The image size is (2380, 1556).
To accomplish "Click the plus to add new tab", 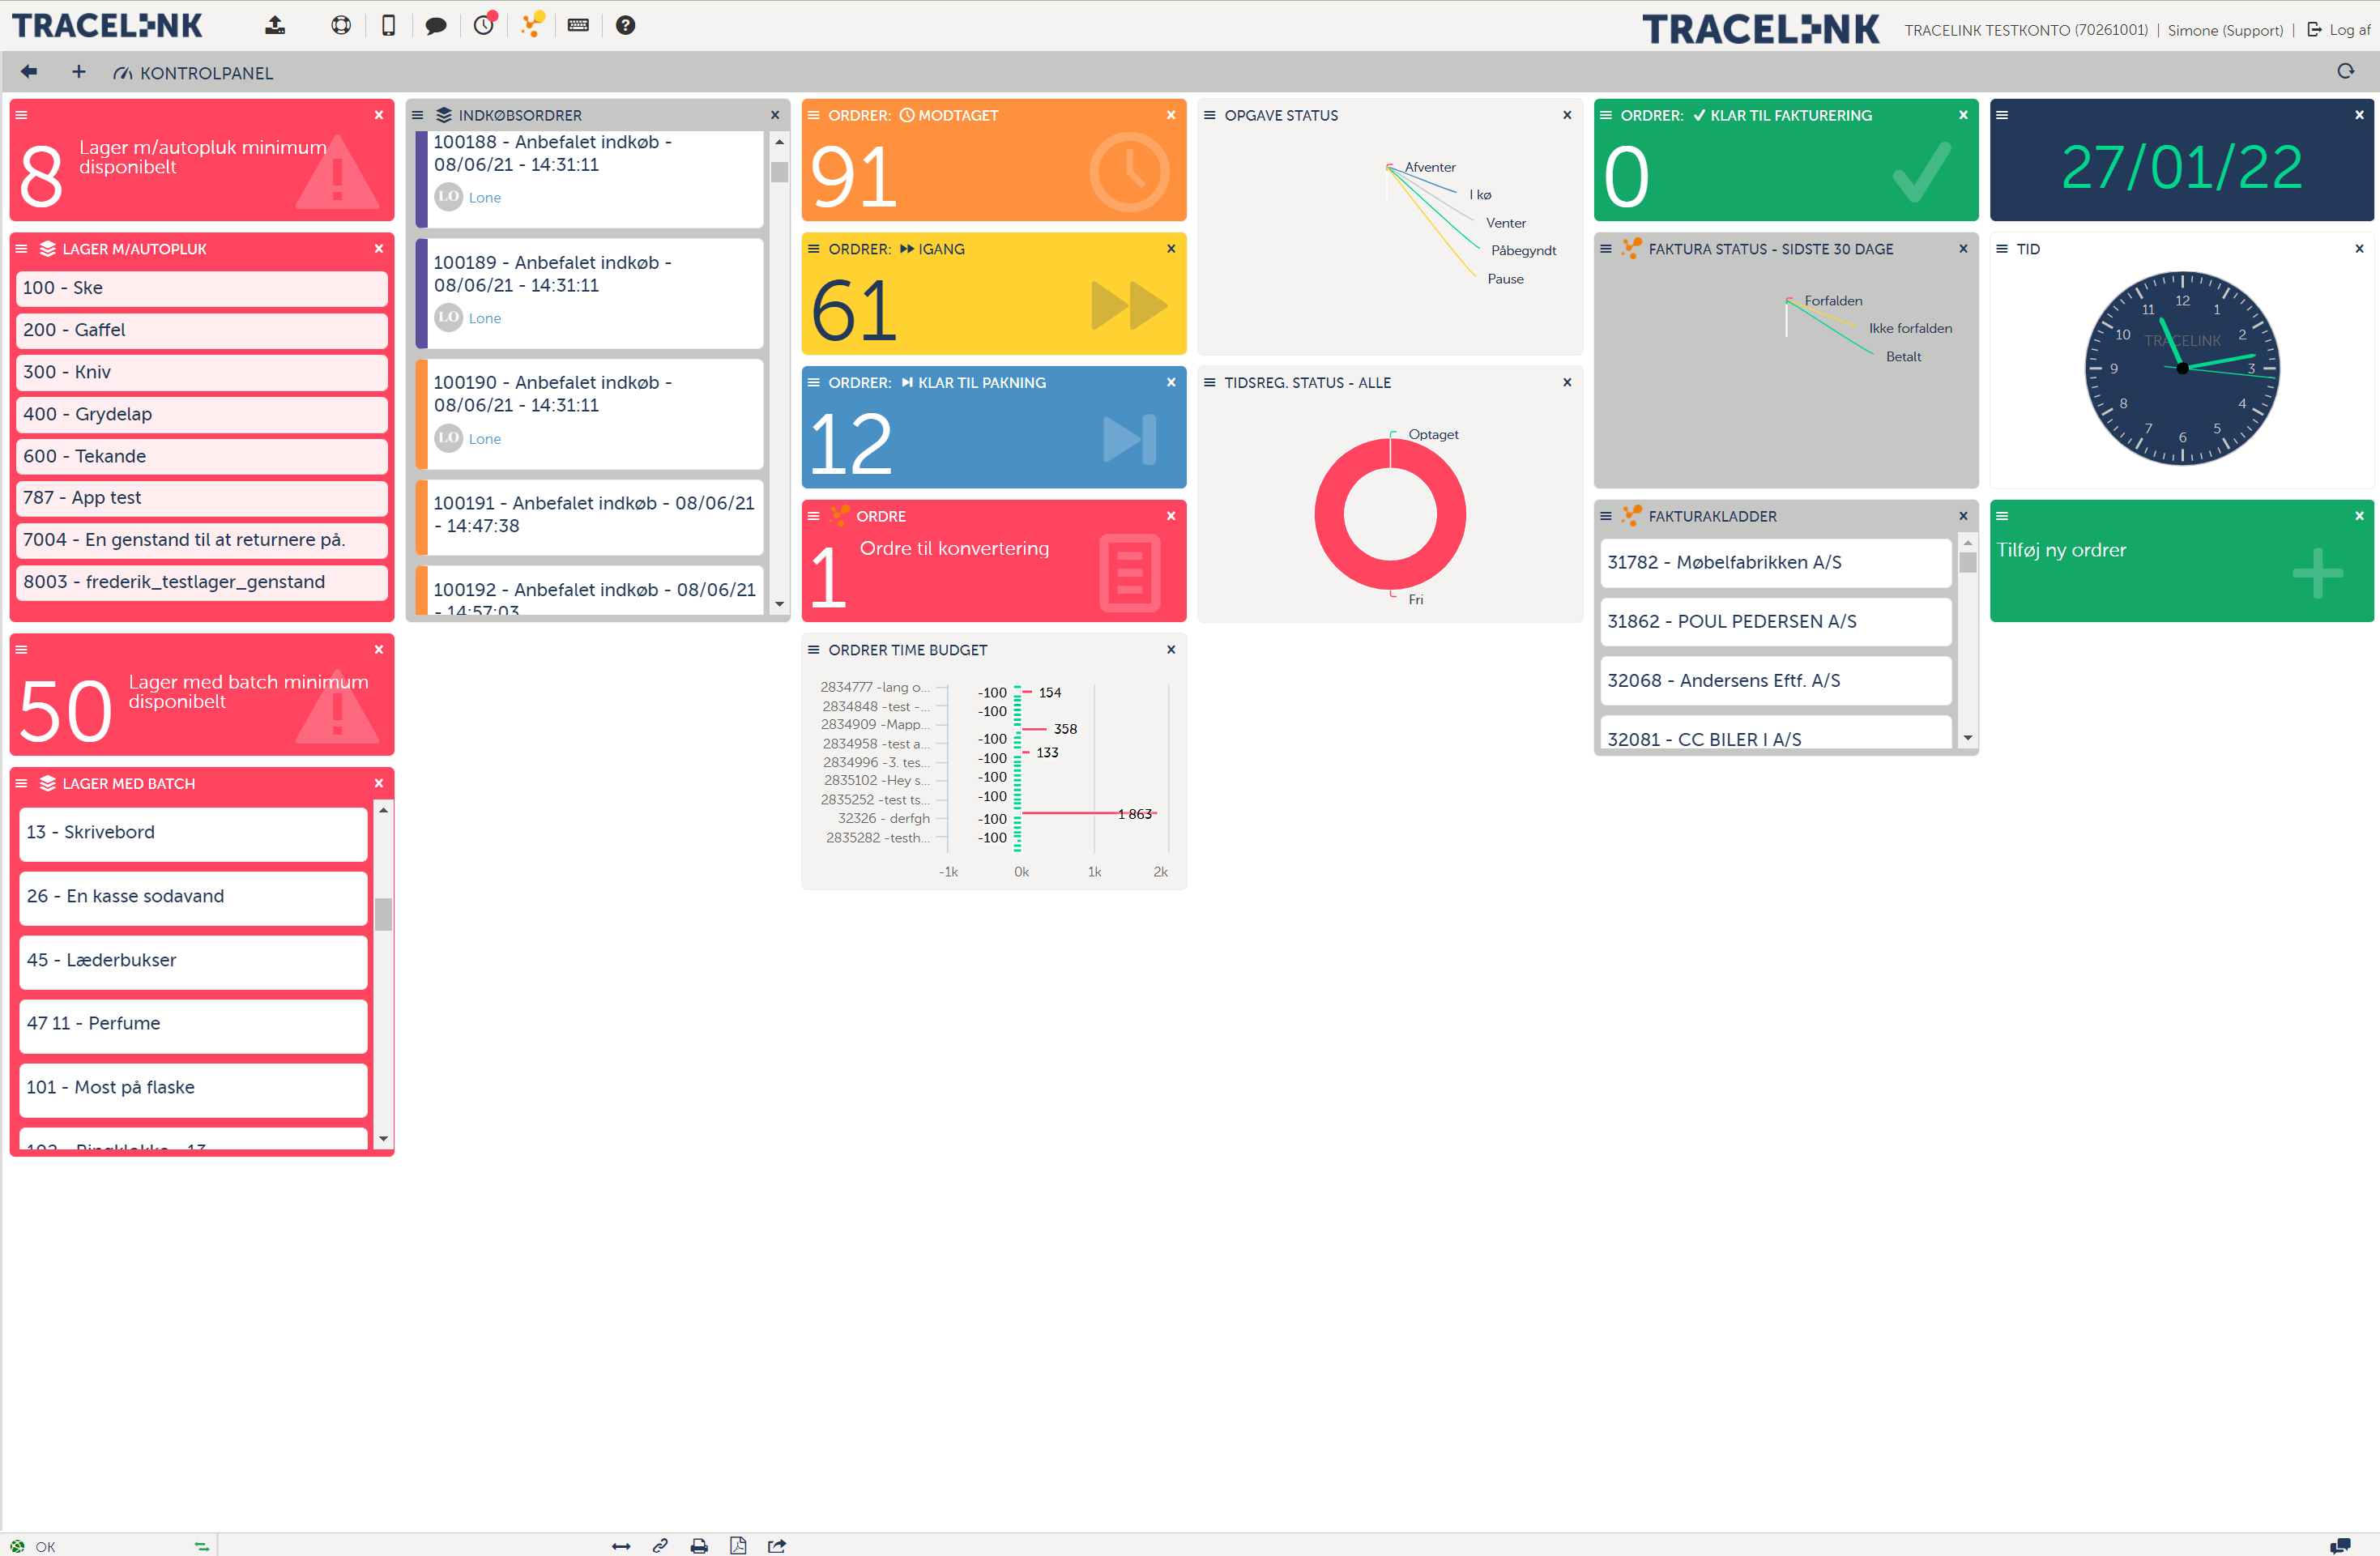I will click(78, 72).
